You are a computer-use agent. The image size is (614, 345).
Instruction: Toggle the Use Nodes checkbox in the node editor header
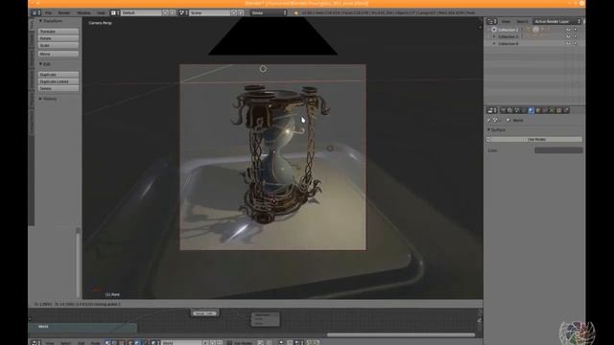pyautogui.click(x=229, y=343)
